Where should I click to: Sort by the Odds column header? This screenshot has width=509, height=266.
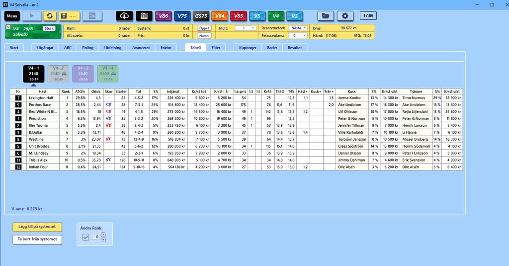96,91
